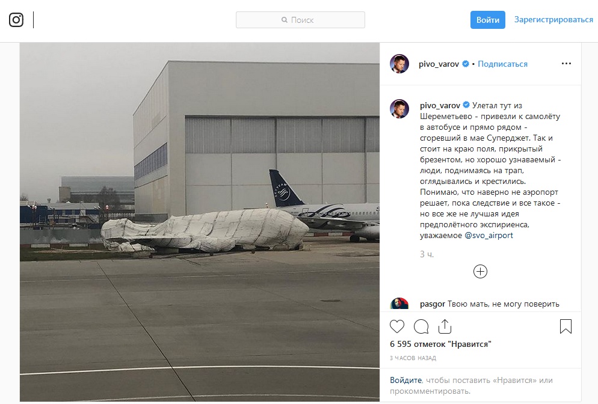Like the post with heart icon
This screenshot has width=598, height=404.
pos(397,326)
